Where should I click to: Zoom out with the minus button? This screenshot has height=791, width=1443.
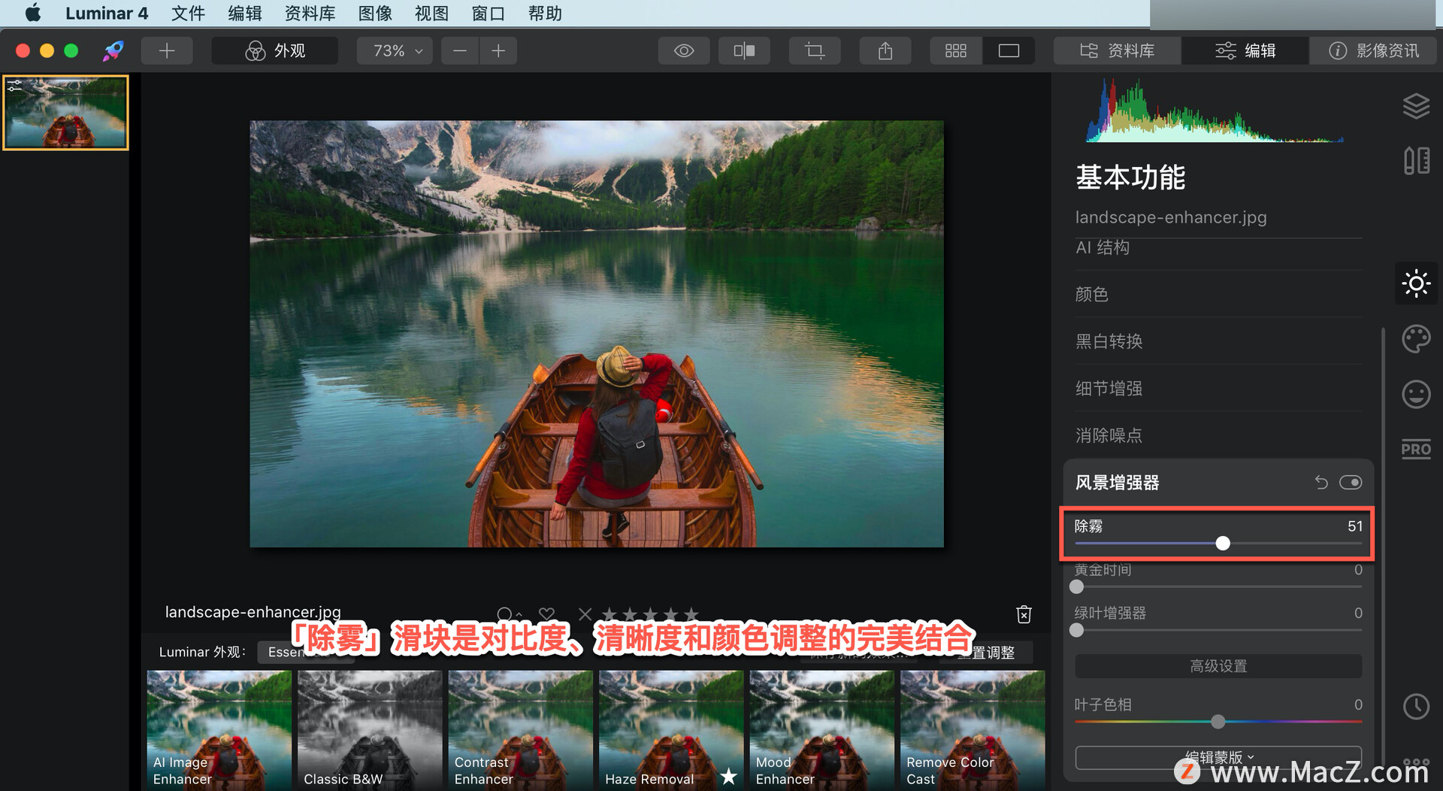(460, 50)
